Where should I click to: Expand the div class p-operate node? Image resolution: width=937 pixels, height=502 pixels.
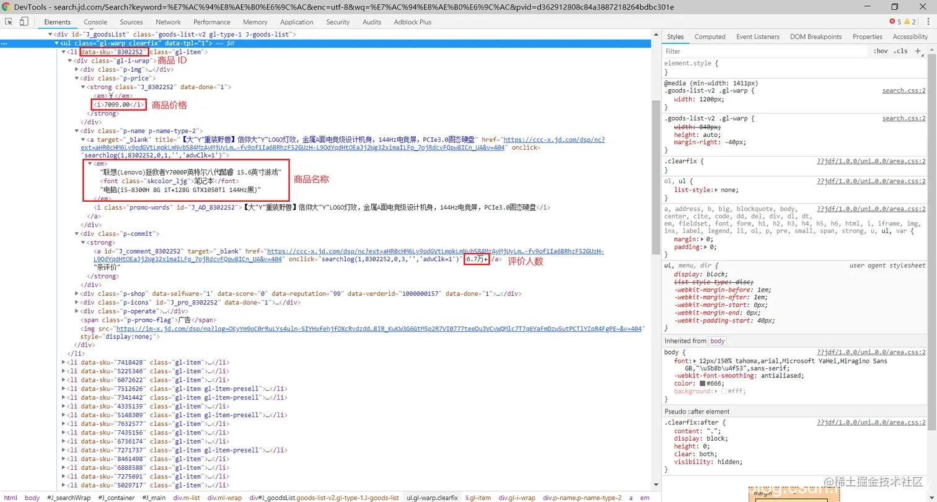click(77, 311)
